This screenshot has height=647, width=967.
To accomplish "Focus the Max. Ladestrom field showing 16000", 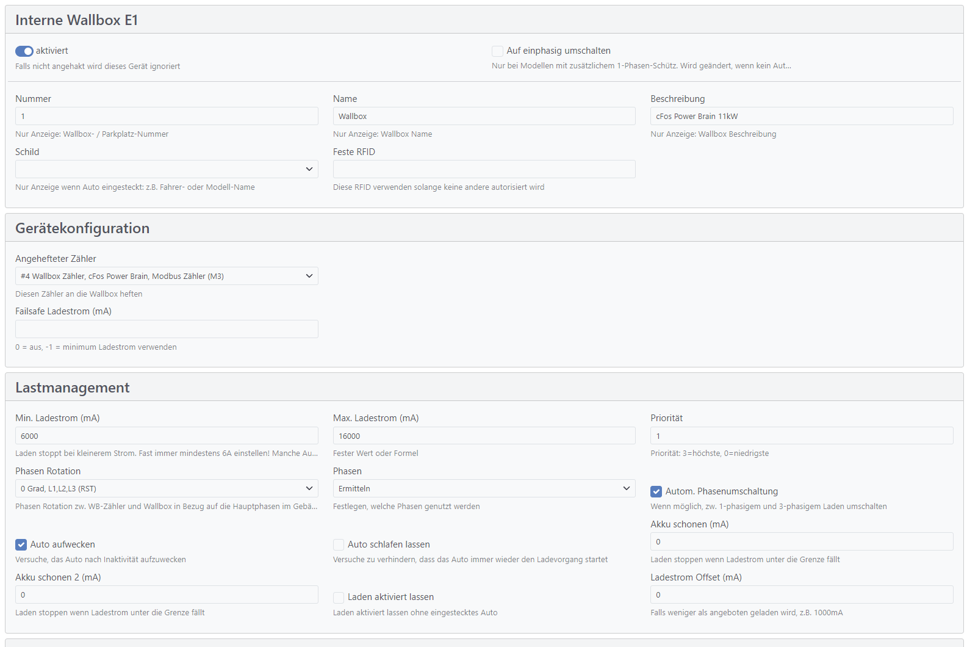I will (483, 436).
